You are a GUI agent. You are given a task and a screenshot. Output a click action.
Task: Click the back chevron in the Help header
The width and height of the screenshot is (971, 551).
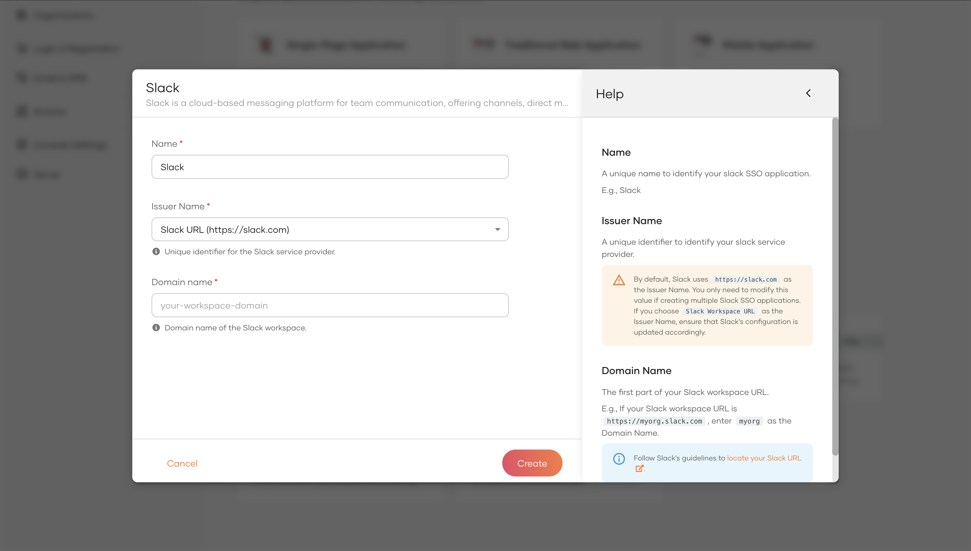pyautogui.click(x=809, y=93)
